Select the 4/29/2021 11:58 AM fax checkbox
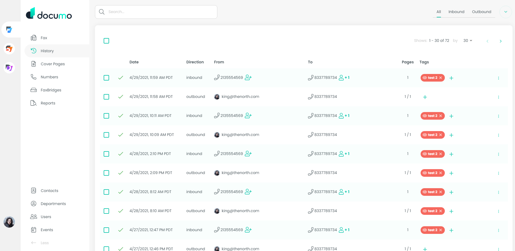The height and width of the screenshot is (251, 515). [106, 97]
